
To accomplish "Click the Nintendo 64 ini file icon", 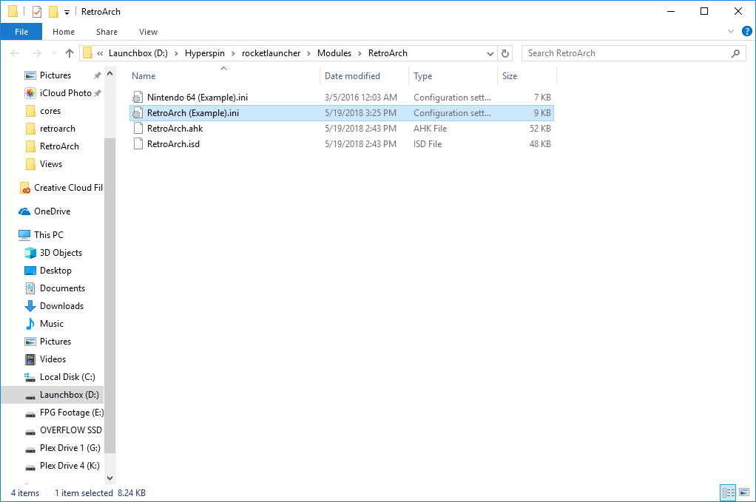I will (138, 98).
